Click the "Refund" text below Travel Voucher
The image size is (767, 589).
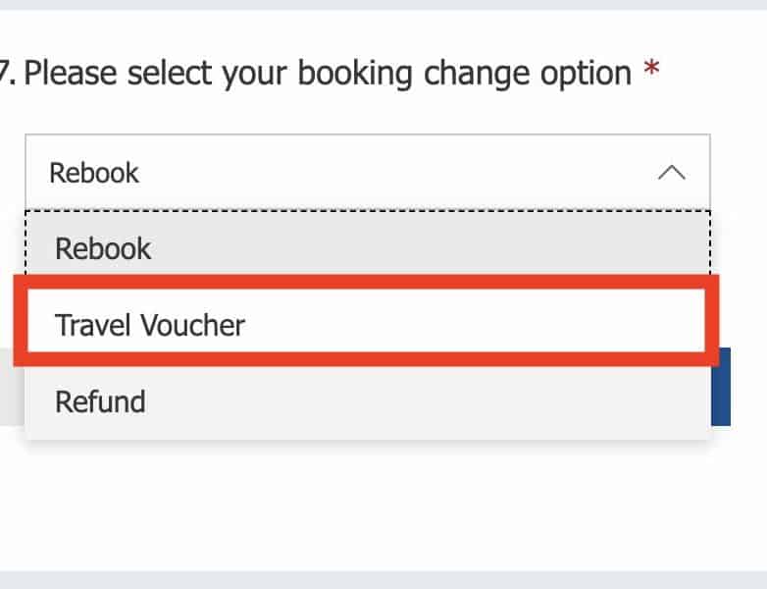coord(100,402)
